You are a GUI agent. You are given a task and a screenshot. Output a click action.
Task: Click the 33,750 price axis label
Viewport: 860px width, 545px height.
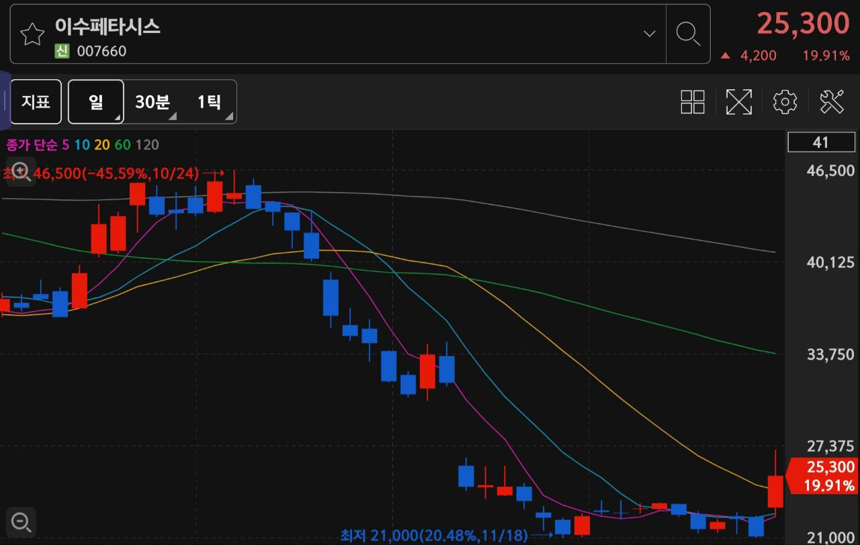[x=830, y=354]
